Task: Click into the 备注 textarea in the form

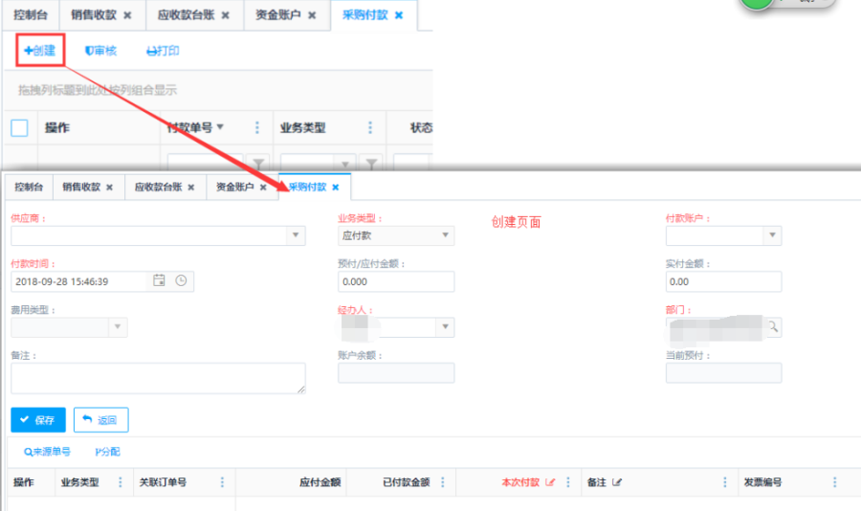Action: (x=158, y=377)
